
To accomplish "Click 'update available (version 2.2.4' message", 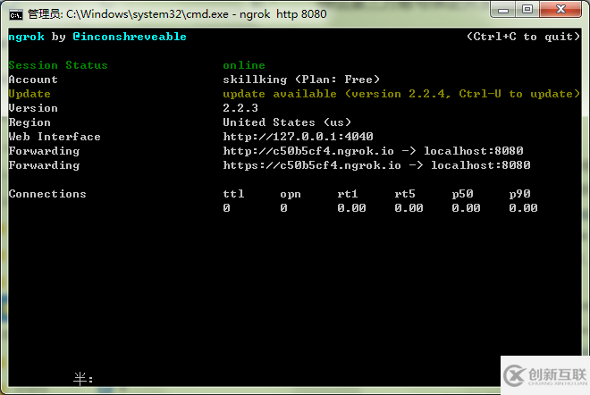I will [x=333, y=94].
